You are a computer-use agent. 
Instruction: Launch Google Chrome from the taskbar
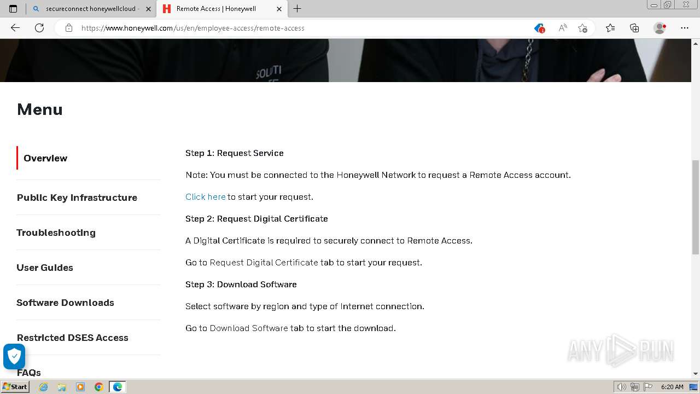click(x=98, y=387)
